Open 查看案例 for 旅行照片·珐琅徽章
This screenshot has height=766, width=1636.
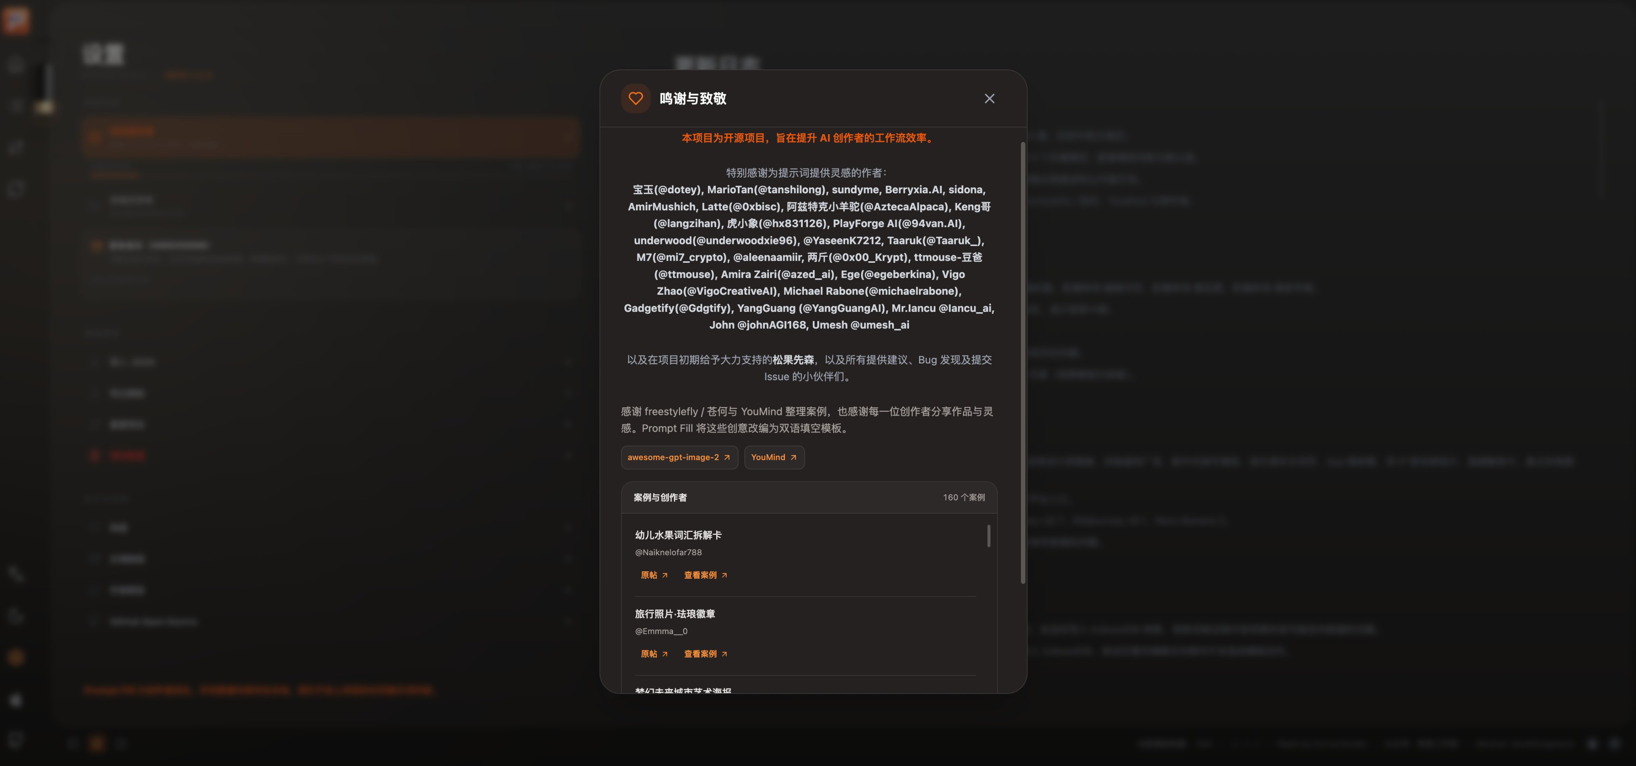pyautogui.click(x=706, y=654)
